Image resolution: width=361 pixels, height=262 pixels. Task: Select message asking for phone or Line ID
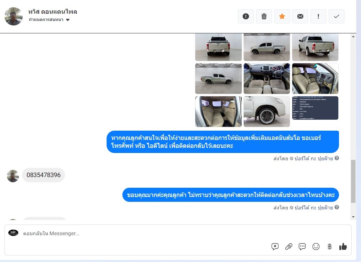coord(223,142)
